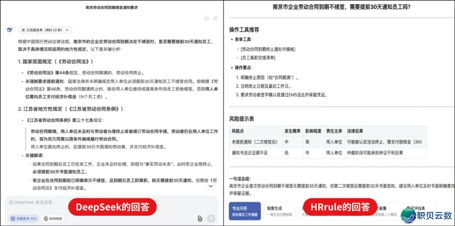Screen dimensions: 455x226
Task: Click the cell 仲裁阶段可能承担举证不利后果
Action: tap(385, 153)
